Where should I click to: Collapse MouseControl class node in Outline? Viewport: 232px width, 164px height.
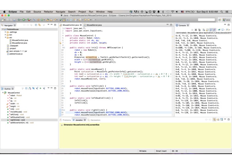point(3,93)
